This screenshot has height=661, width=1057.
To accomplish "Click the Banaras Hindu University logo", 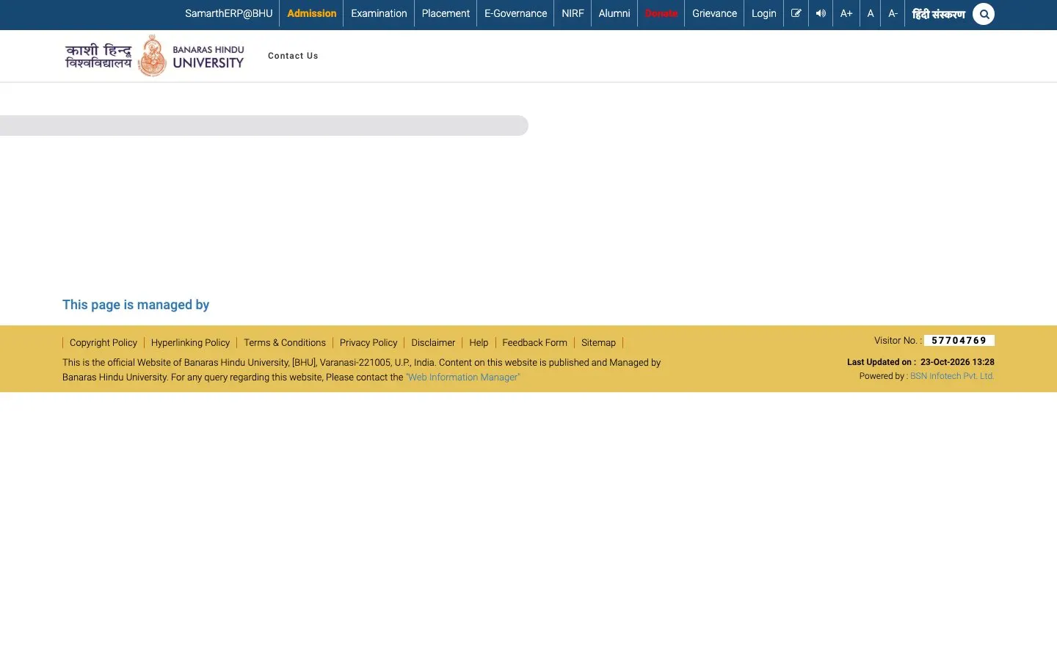I will pos(154,56).
